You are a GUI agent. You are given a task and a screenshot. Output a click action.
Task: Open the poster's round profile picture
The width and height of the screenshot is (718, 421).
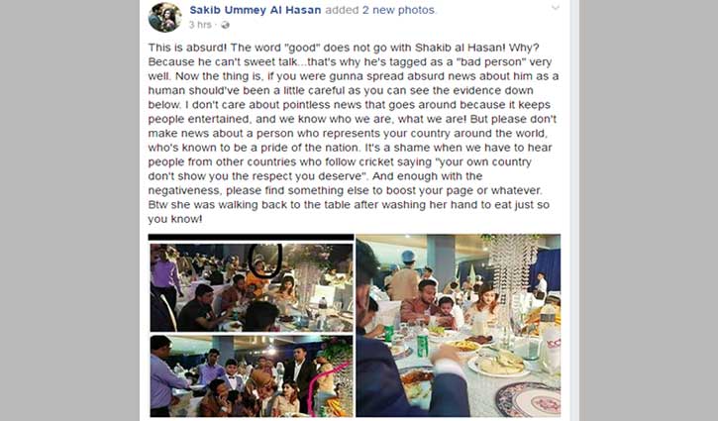point(164,18)
